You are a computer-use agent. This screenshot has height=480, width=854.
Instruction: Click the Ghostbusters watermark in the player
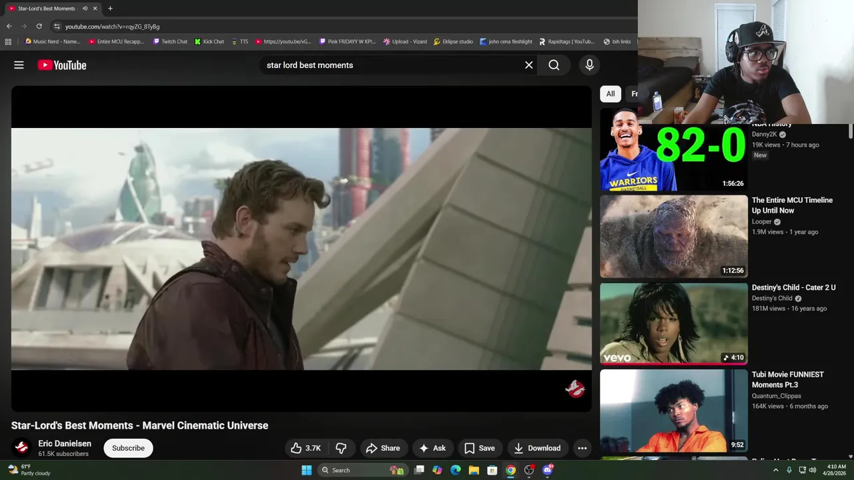575,389
